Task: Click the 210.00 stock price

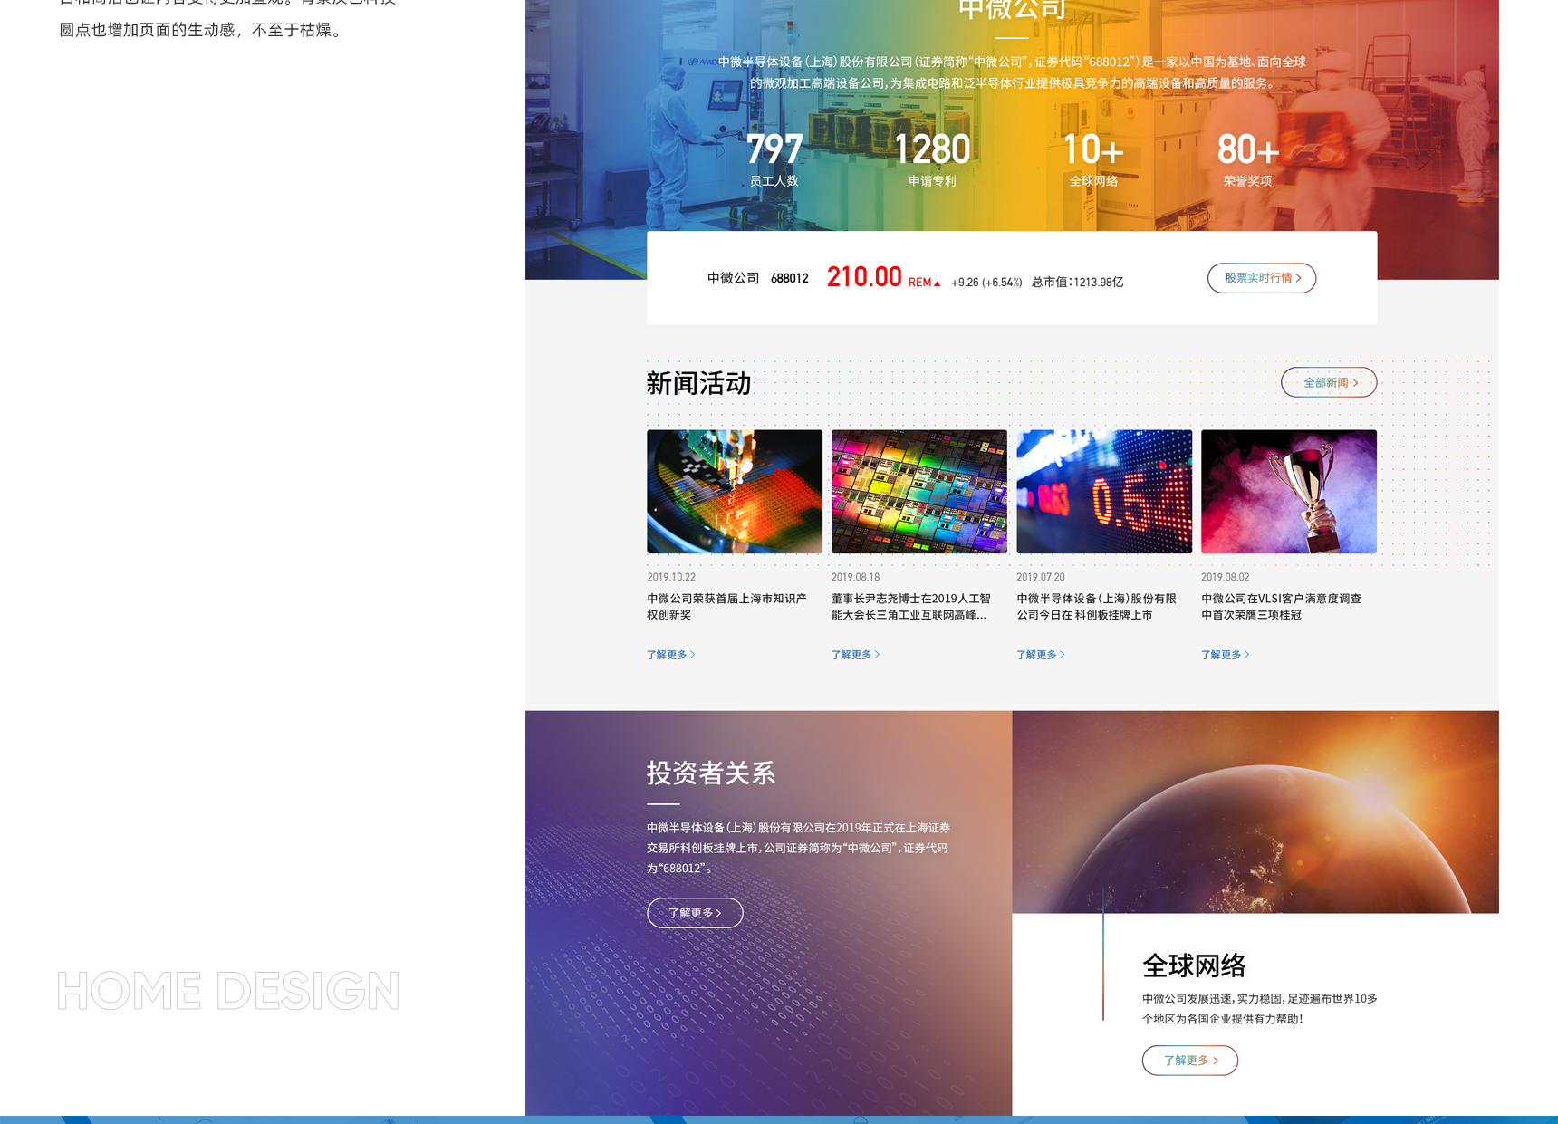Action: pos(864,277)
